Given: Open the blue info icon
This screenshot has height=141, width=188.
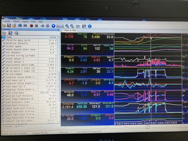Looking at the screenshot, I should [90, 26].
